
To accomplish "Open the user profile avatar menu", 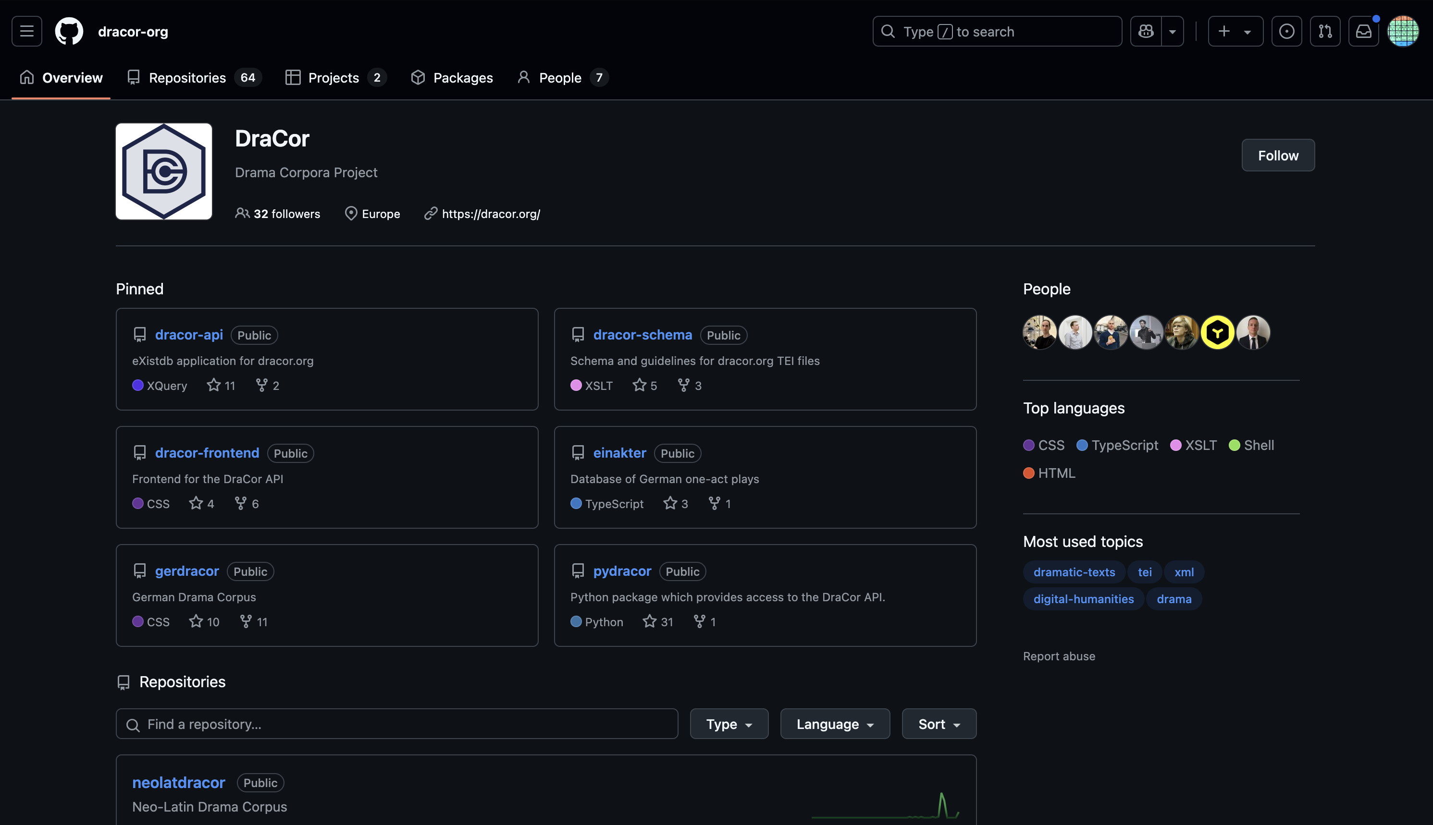I will 1402,31.
